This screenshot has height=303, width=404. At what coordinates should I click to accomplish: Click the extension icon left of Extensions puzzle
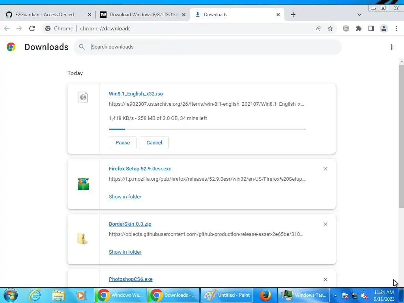point(346,28)
